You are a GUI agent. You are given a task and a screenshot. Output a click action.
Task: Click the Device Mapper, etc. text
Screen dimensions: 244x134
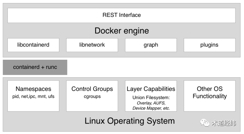click(x=151, y=108)
